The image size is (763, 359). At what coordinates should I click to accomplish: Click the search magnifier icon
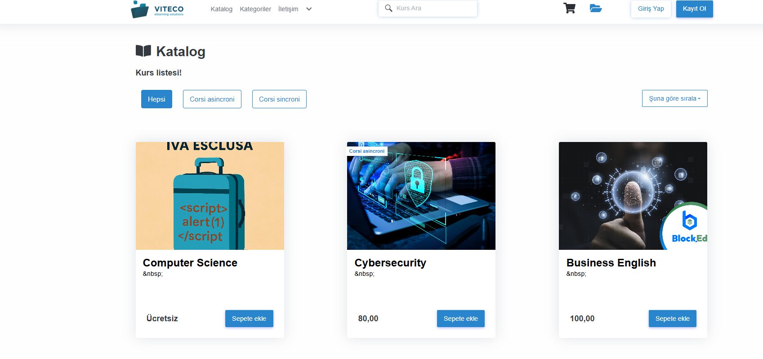pyautogui.click(x=388, y=8)
